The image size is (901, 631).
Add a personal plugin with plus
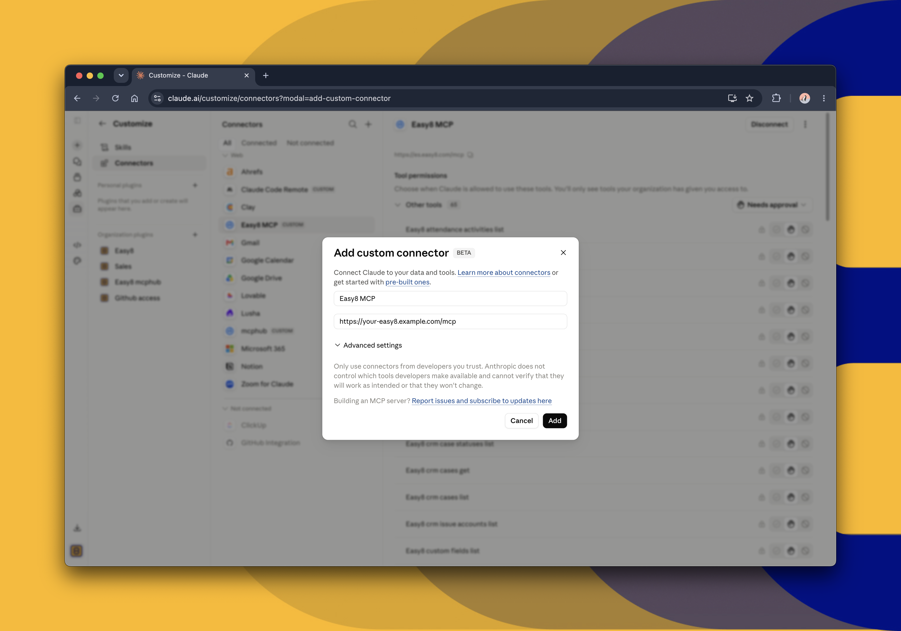pyautogui.click(x=195, y=185)
